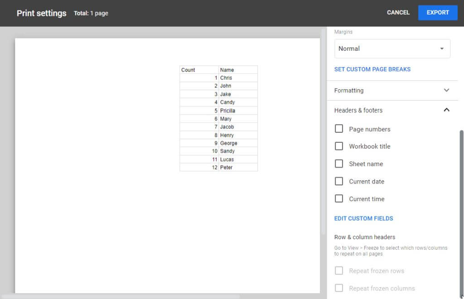Click the Margins dropdown caret icon

click(442, 49)
